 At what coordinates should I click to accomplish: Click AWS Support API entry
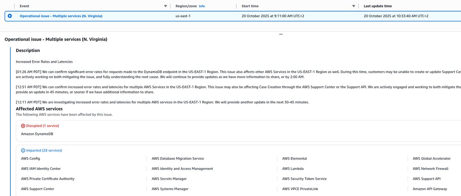[x=426, y=179]
